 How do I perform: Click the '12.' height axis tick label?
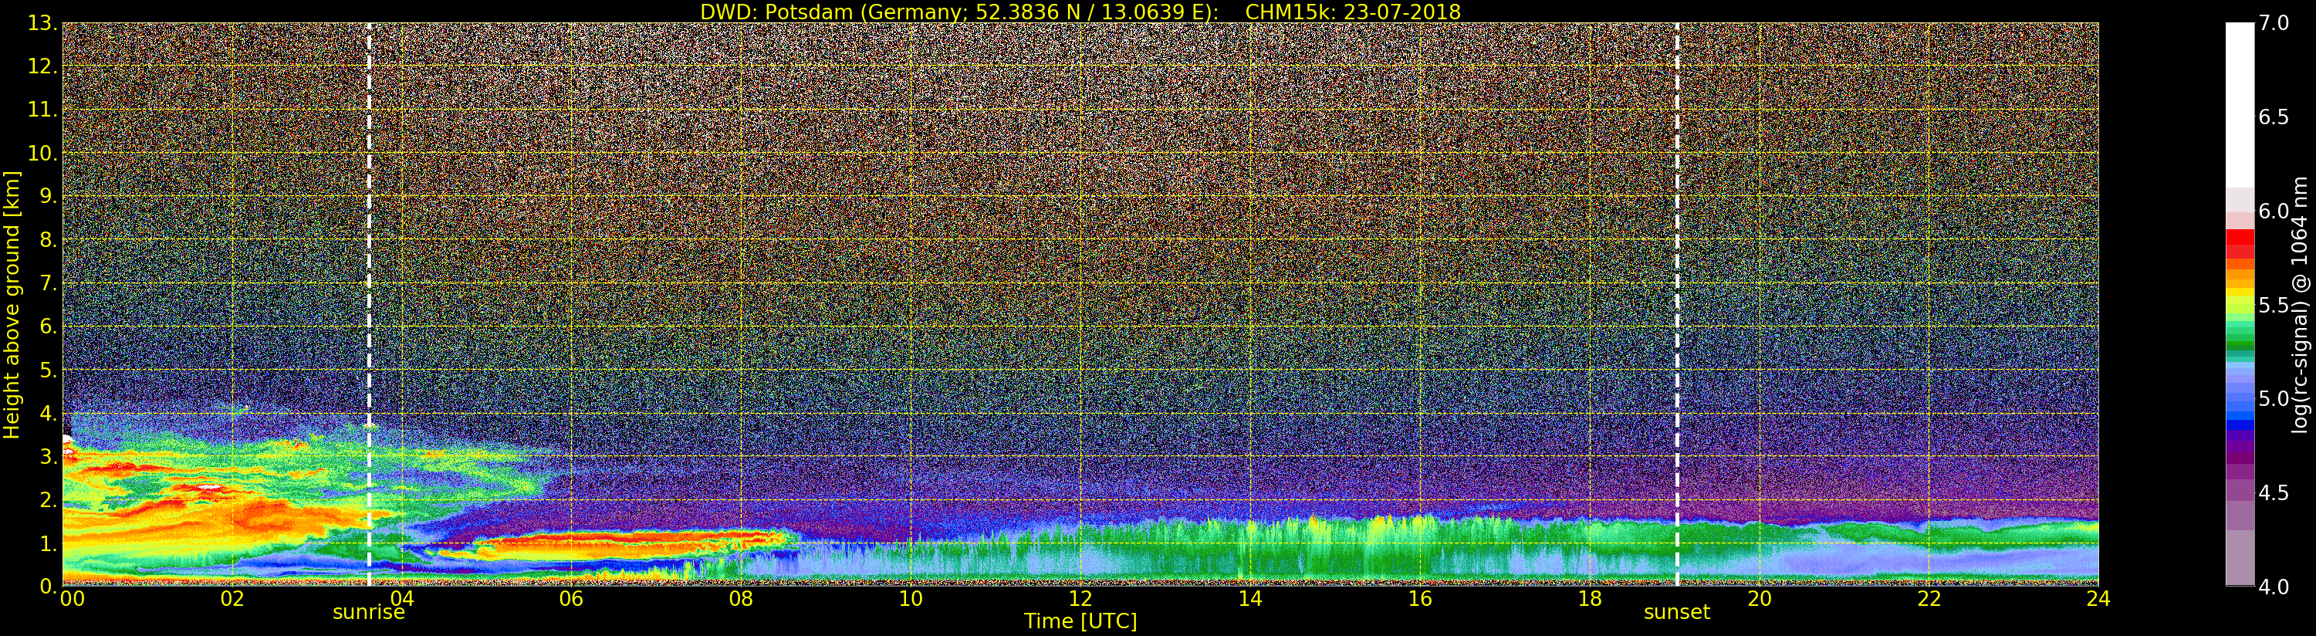(x=42, y=66)
